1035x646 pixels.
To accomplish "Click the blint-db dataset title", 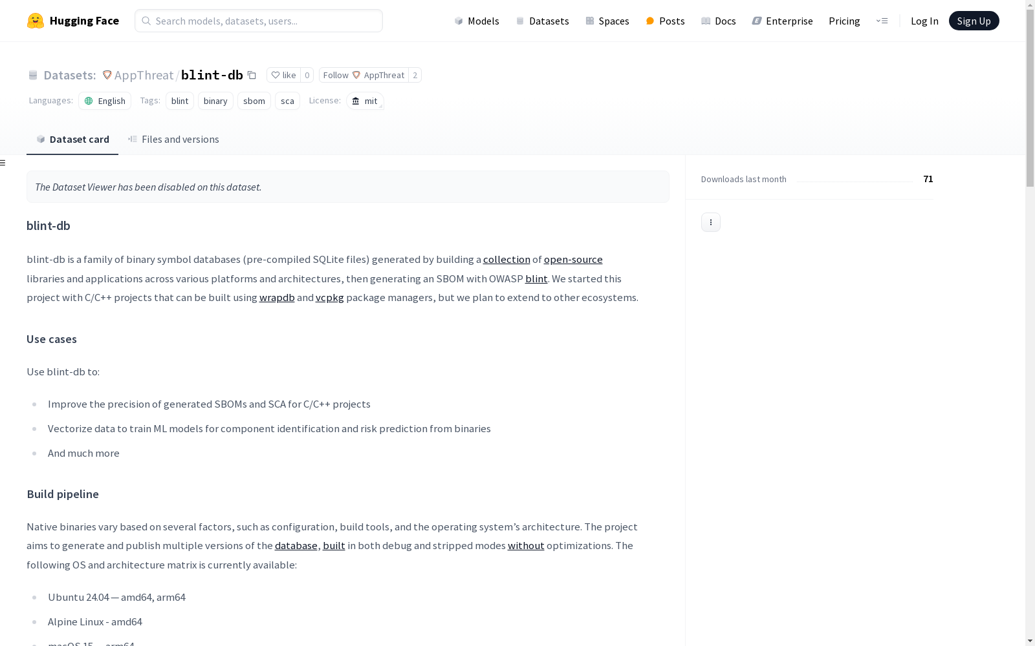I will [212, 75].
